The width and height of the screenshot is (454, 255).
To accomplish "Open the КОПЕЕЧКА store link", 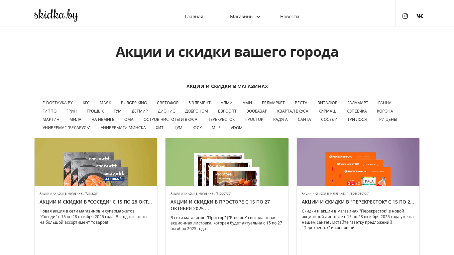I will coord(357,111).
